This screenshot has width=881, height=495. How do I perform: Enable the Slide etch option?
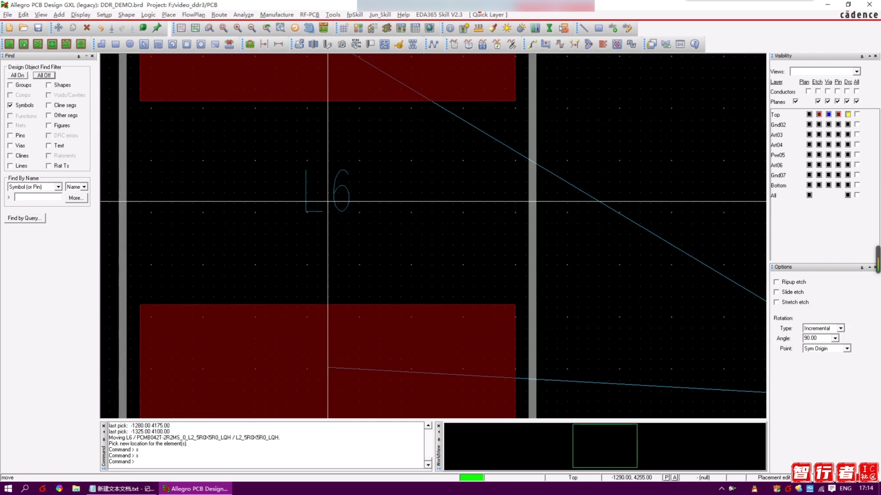pyautogui.click(x=776, y=292)
